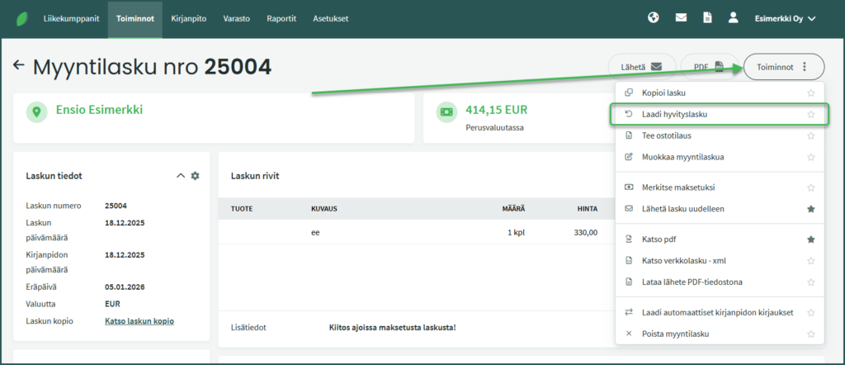Choose Poista myyntilasku menu entry
The image size is (845, 365).
(x=675, y=334)
